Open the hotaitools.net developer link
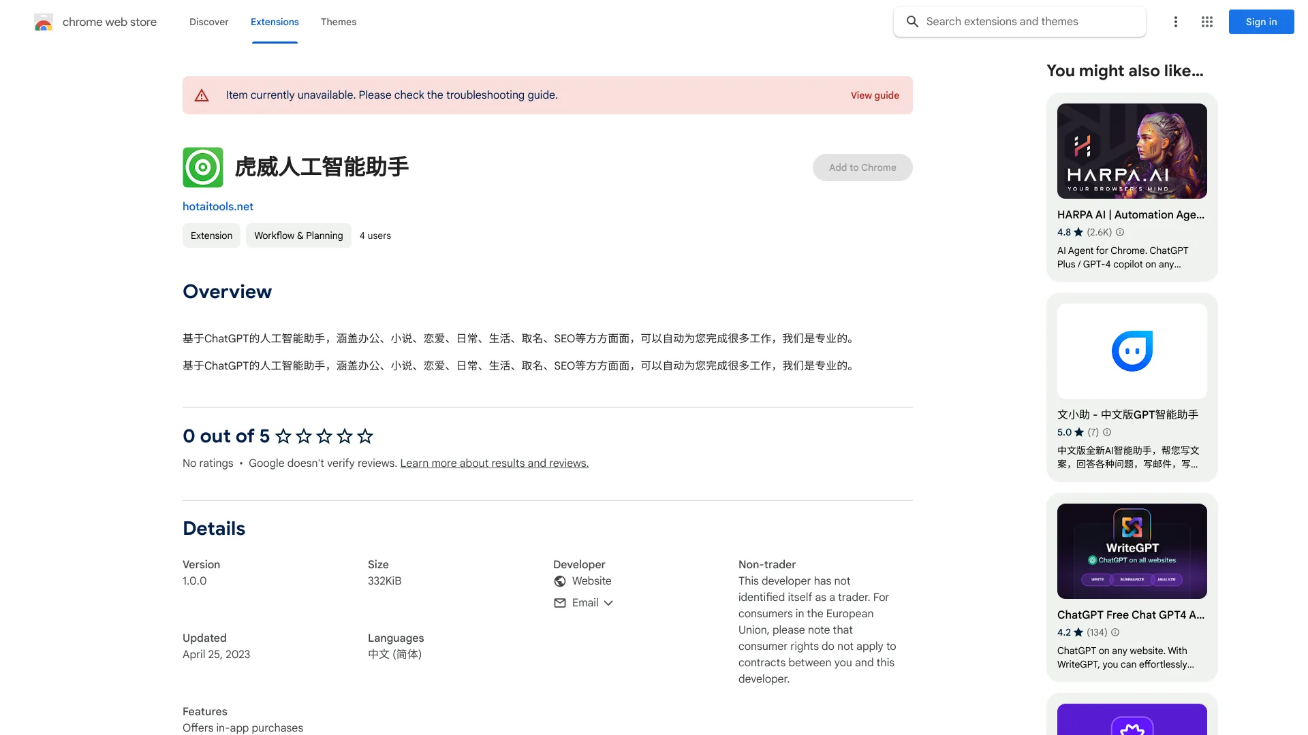 [217, 206]
